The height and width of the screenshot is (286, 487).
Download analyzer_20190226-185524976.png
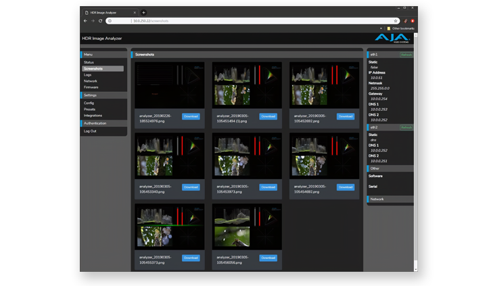point(191,116)
